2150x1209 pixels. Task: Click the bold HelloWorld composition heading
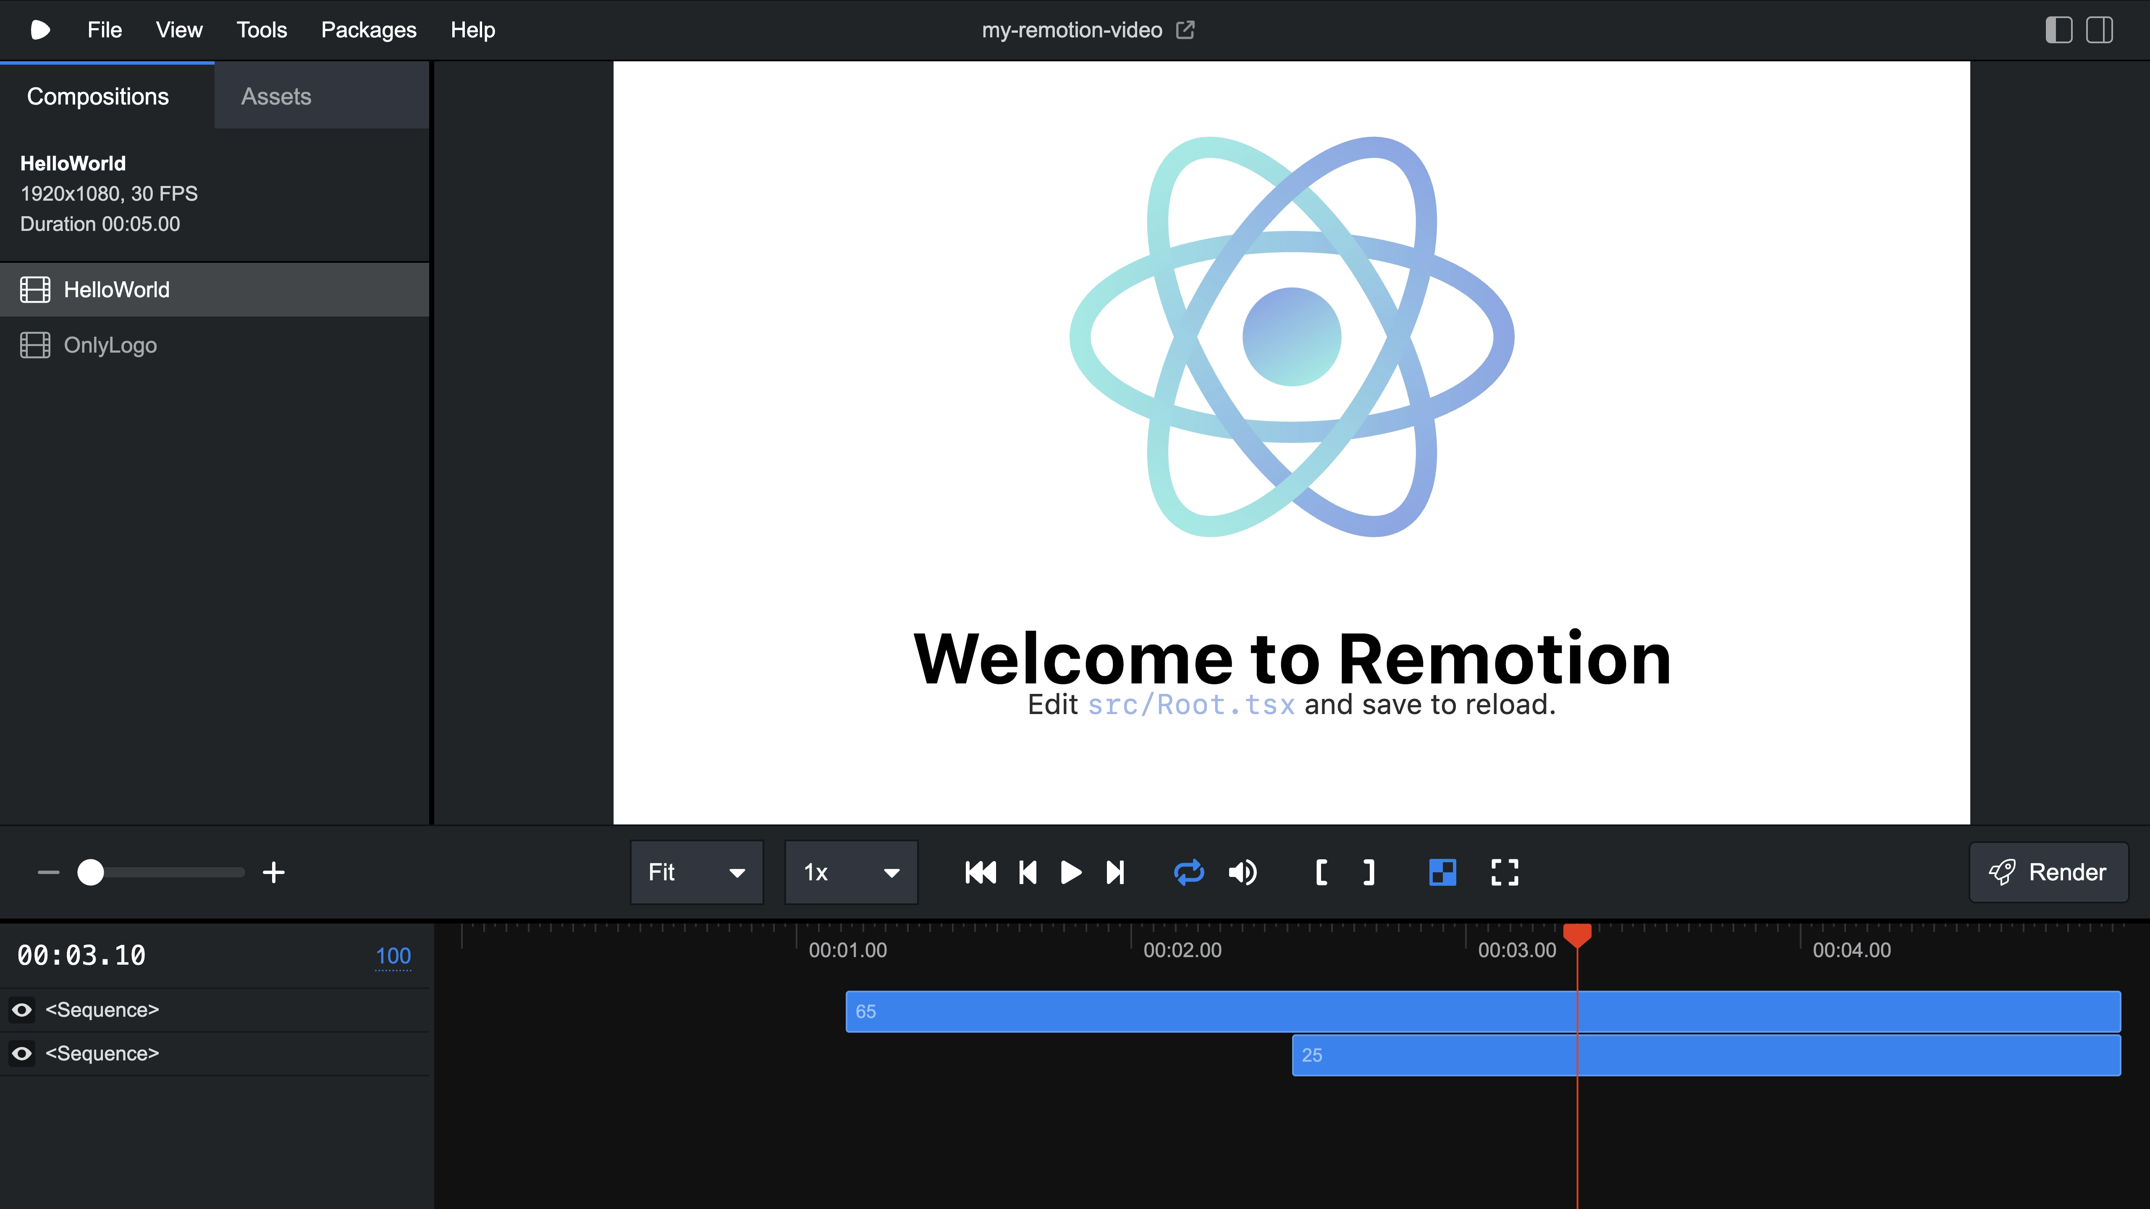click(73, 164)
